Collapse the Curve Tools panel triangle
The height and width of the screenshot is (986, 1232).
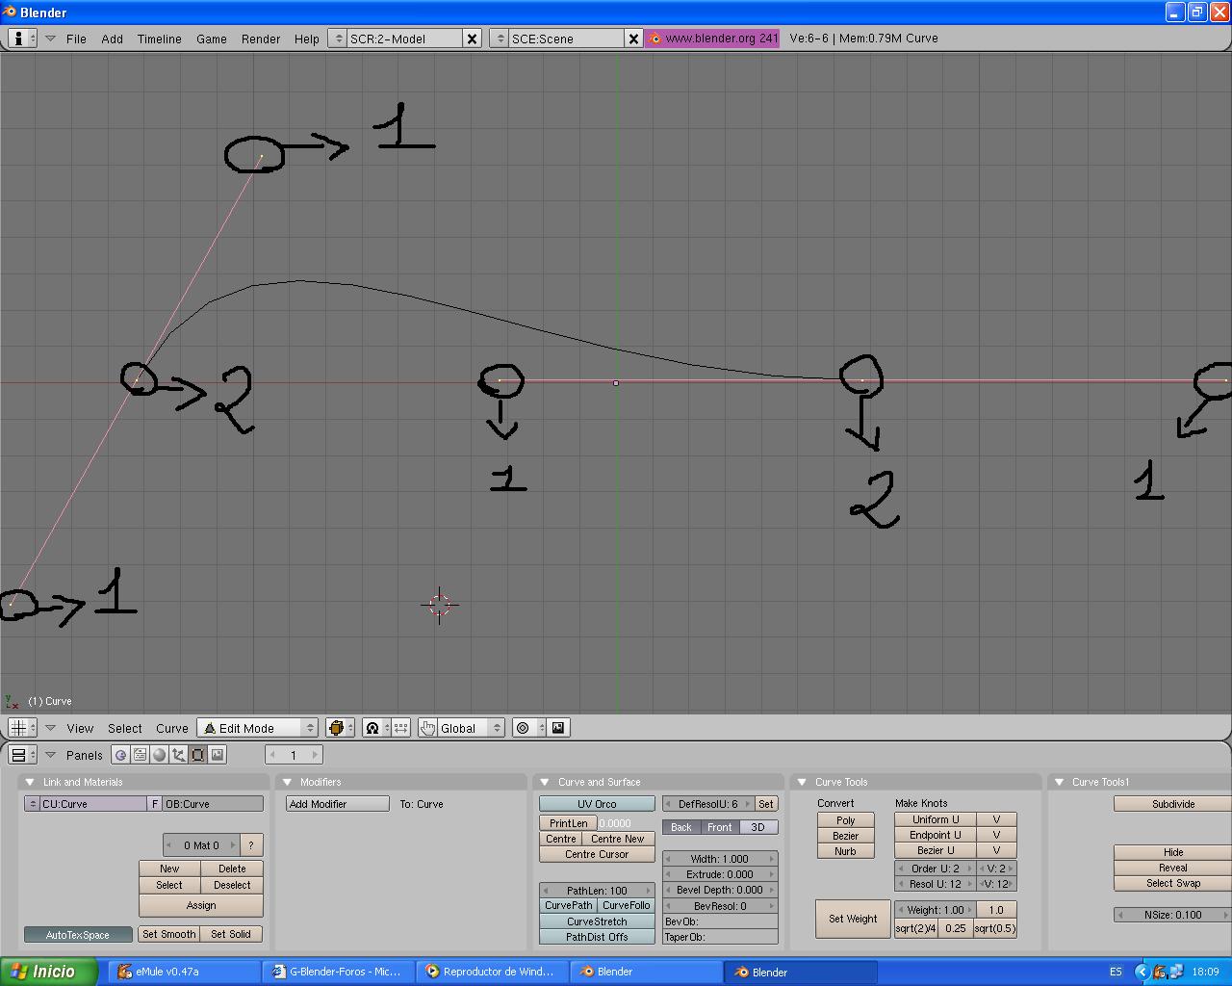pyautogui.click(x=802, y=782)
